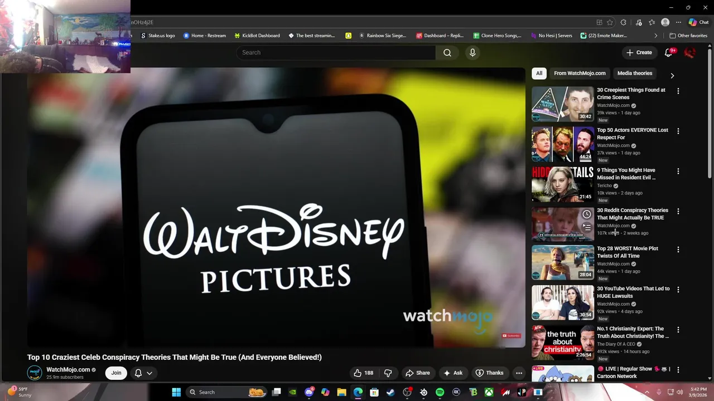Screen dimensions: 714x401
Task: Open options for Top 50 Actors video
Action: pos(678,131)
